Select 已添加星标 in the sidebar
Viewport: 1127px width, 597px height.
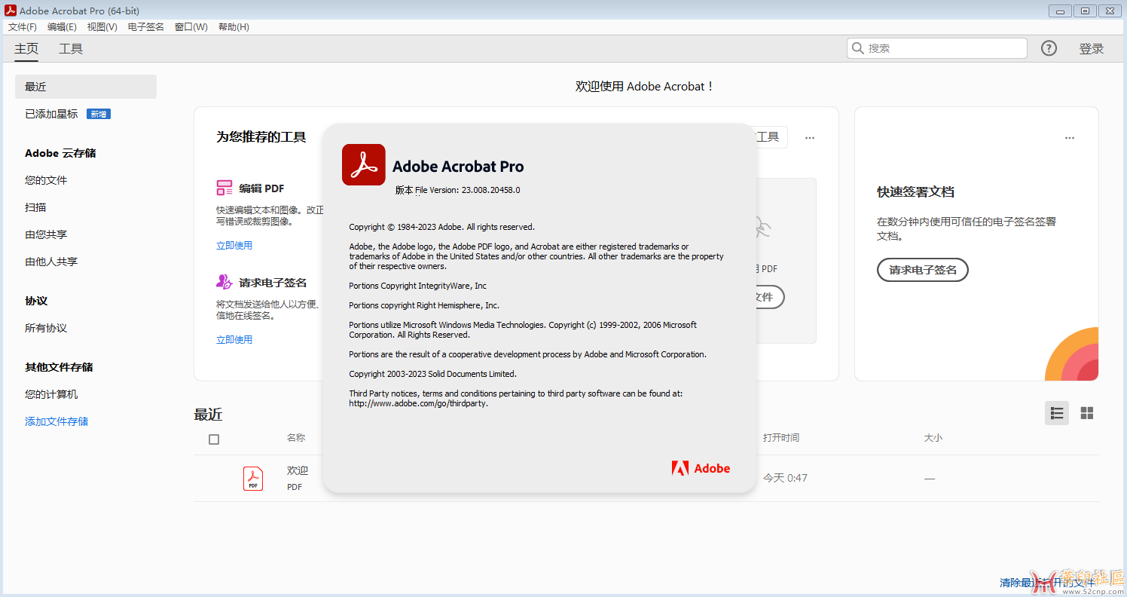click(x=51, y=114)
